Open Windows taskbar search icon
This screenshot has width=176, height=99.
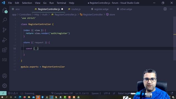[x=7, y=97]
